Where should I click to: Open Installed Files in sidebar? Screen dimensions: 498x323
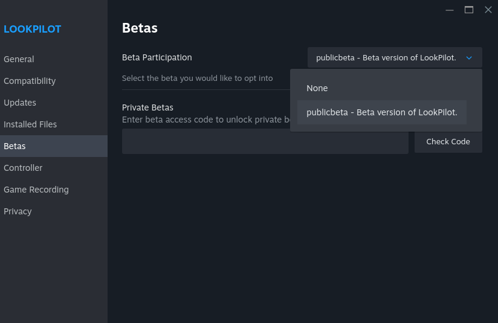[30, 124]
